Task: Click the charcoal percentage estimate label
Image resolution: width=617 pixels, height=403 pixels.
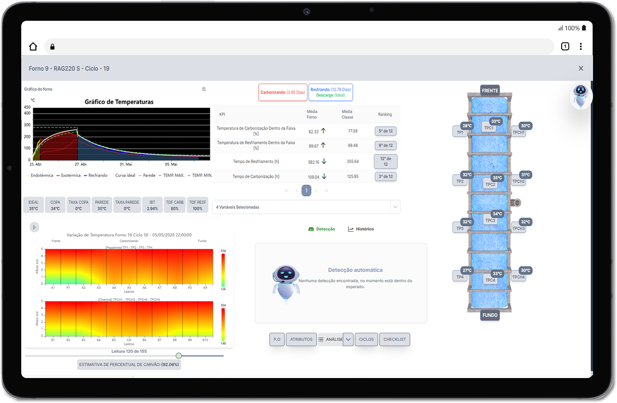Action: pyautogui.click(x=129, y=365)
